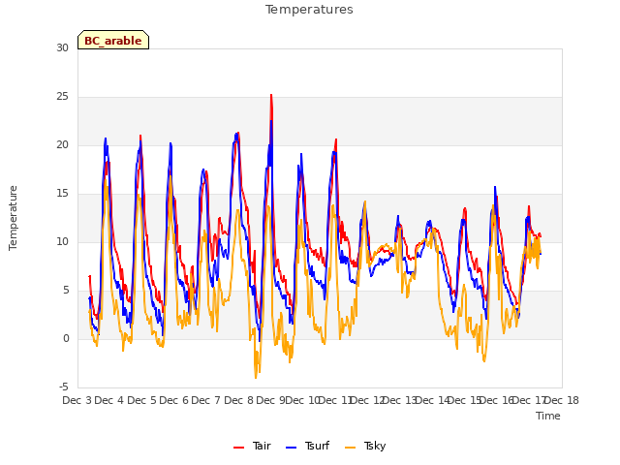Screen dimensions: 620x465
Task: Click the orange Tsky legend line marker
Action: [x=351, y=448]
